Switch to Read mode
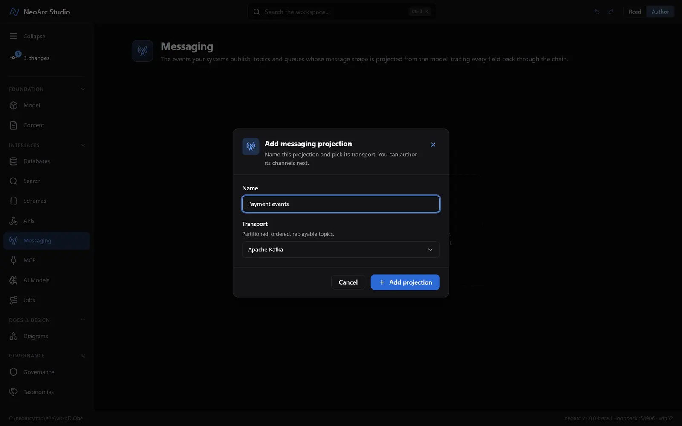This screenshot has width=682, height=426. (x=635, y=12)
